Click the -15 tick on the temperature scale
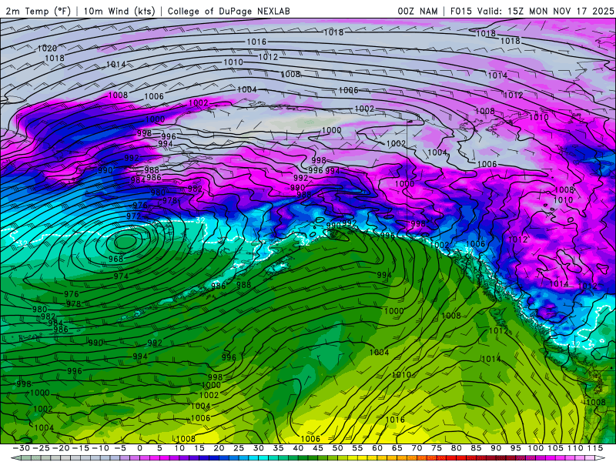Image resolution: width=616 pixels, height=462 pixels. pyautogui.click(x=81, y=448)
